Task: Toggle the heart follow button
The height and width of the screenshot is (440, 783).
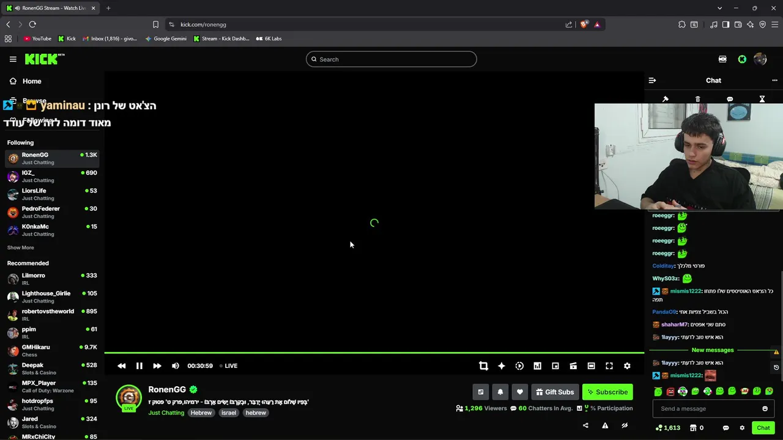Action: (520, 392)
